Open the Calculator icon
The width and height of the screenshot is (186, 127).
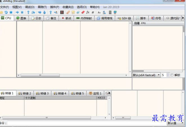coord(110,12)
